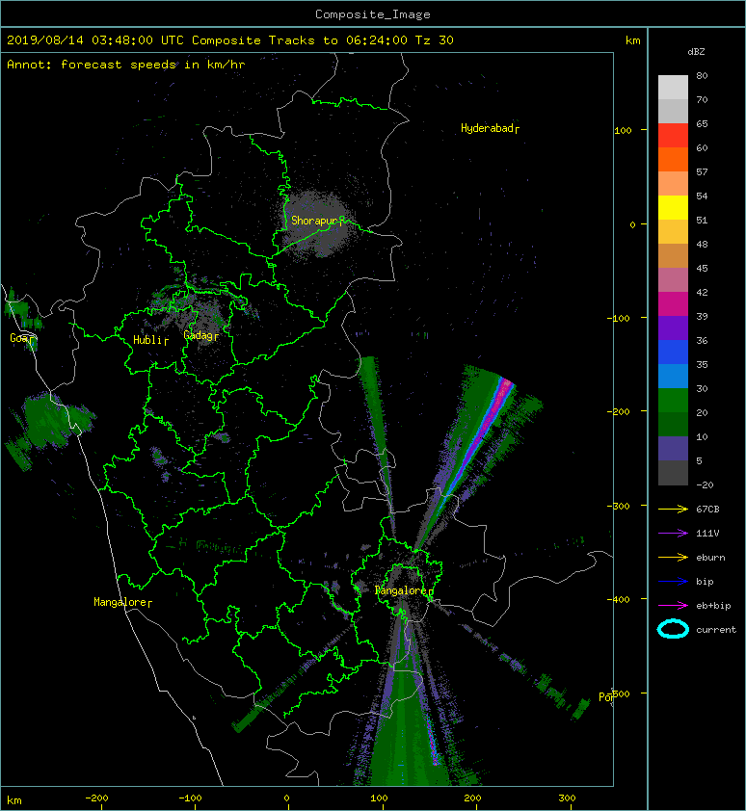Image resolution: width=746 pixels, height=811 pixels.
Task: Choose the dark green 20-10 dBZ swatch
Action: coord(673,424)
